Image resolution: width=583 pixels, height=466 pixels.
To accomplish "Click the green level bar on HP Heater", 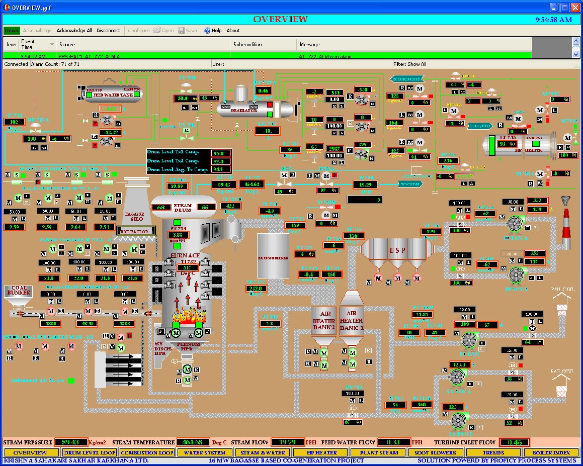I will (491, 145).
